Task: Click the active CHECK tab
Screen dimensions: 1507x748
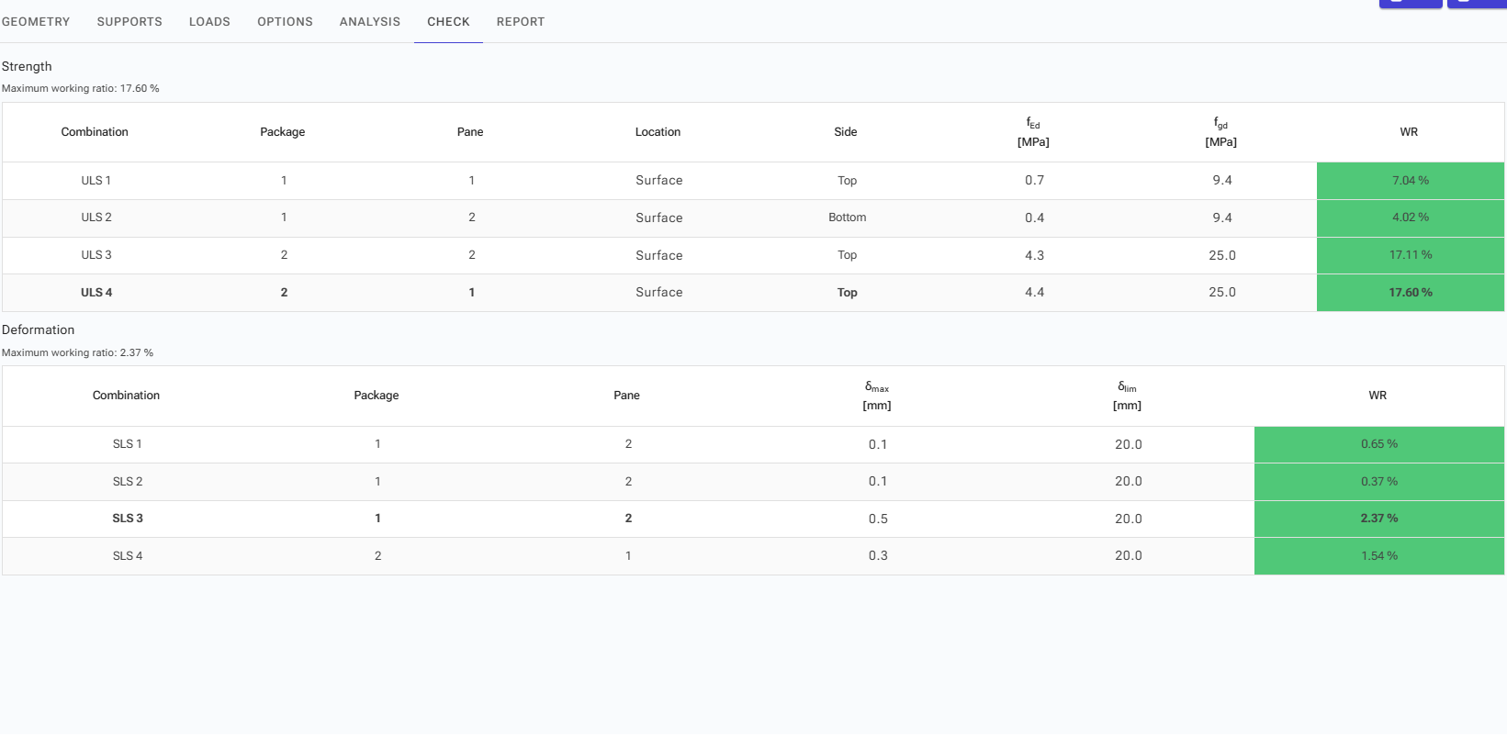Action: click(448, 21)
